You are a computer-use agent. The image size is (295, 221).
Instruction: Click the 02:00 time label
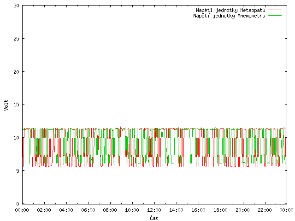[44, 210]
